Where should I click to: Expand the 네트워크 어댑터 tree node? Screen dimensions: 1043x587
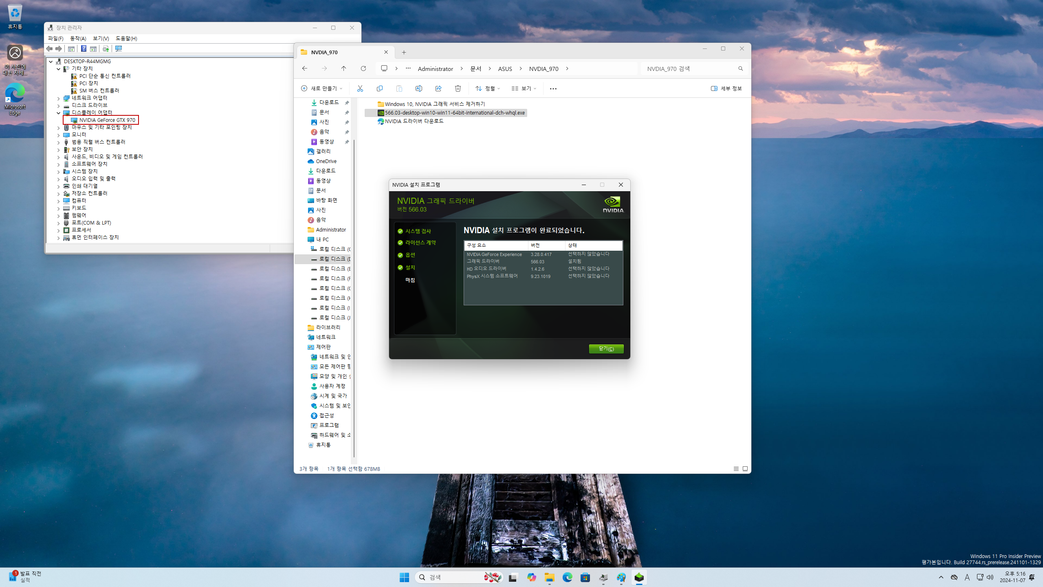(58, 98)
